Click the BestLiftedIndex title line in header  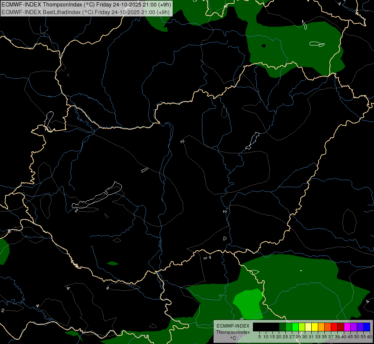point(86,12)
